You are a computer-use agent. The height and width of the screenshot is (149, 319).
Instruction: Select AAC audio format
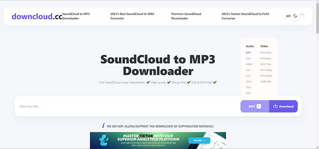pyautogui.click(x=248, y=70)
